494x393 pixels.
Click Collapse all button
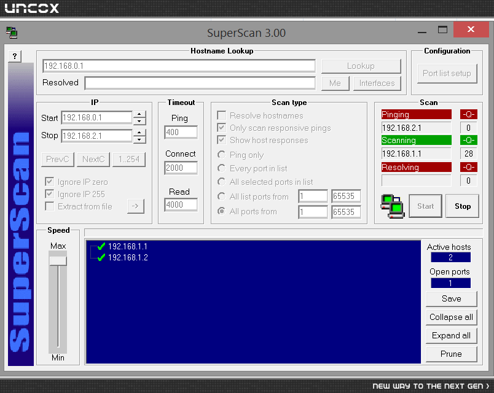(x=452, y=317)
